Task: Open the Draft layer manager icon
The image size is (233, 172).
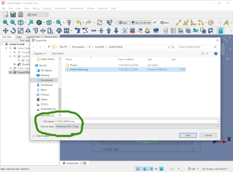Action: click(x=166, y=31)
